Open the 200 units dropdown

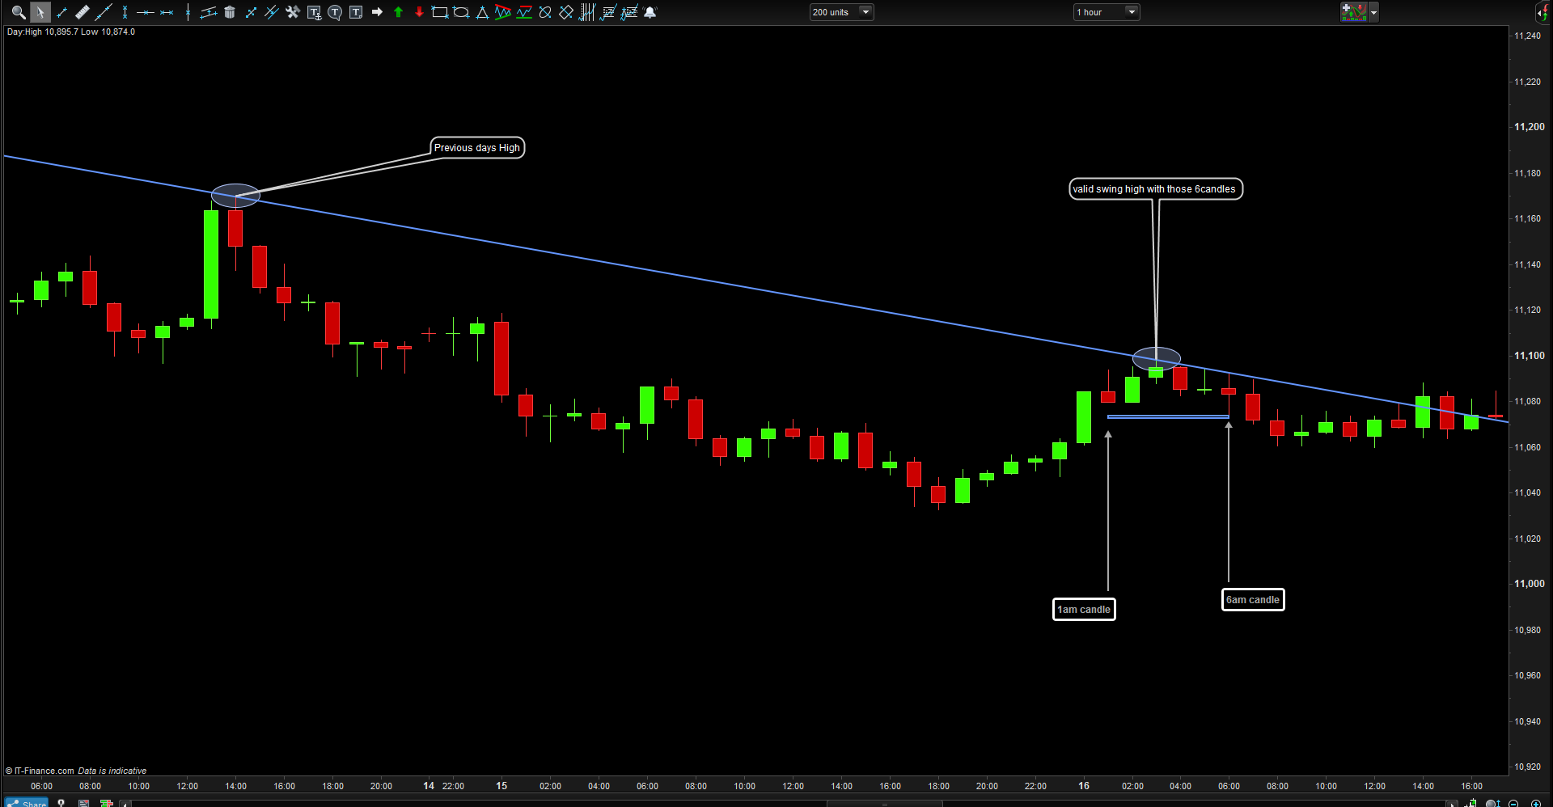[842, 12]
